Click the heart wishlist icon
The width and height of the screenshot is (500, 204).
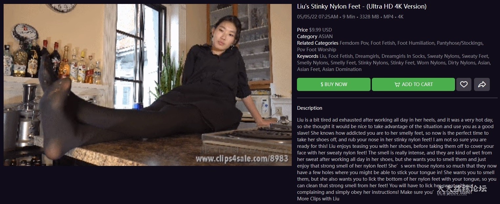point(464,84)
